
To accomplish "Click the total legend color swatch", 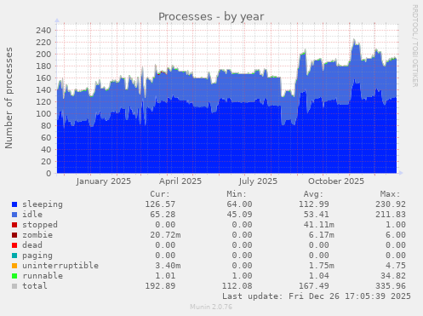I will click(14, 286).
